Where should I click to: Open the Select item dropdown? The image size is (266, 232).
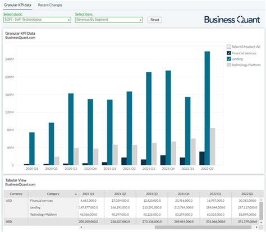tap(109, 20)
